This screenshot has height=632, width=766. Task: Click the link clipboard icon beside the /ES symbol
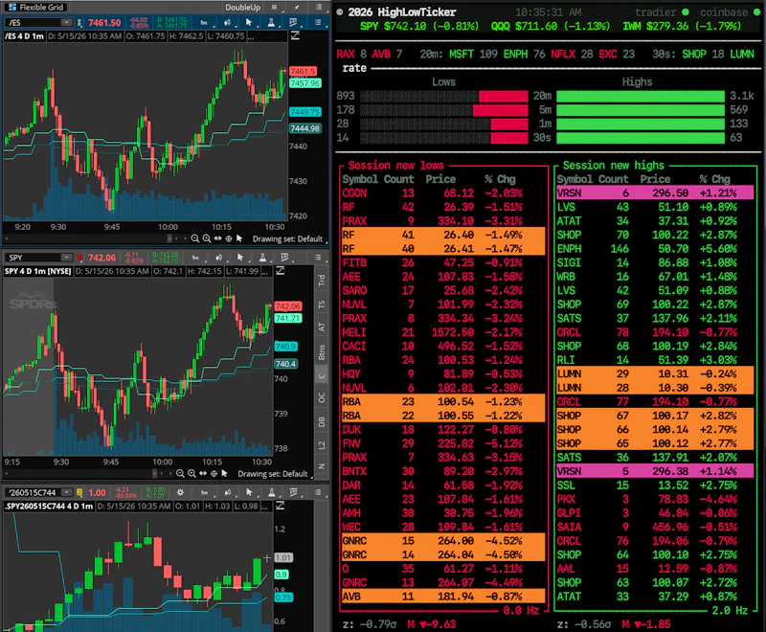(79, 22)
